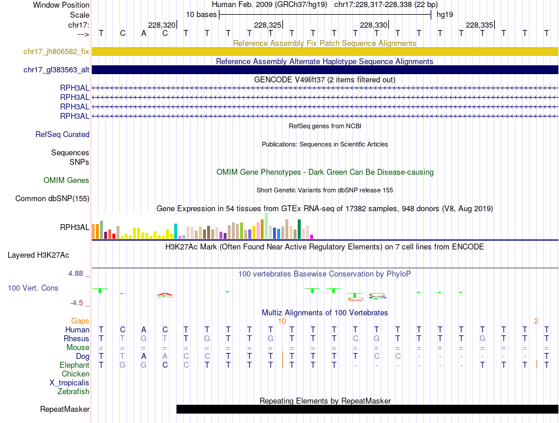Click the Common dbSNP(155) label
Screen dimensions: 559x423
52,198
